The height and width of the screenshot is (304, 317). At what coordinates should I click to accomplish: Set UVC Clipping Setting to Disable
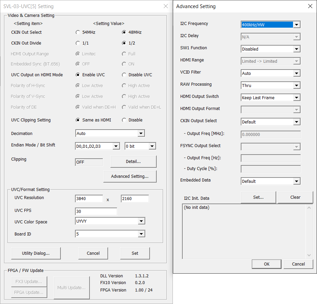tap(124, 120)
